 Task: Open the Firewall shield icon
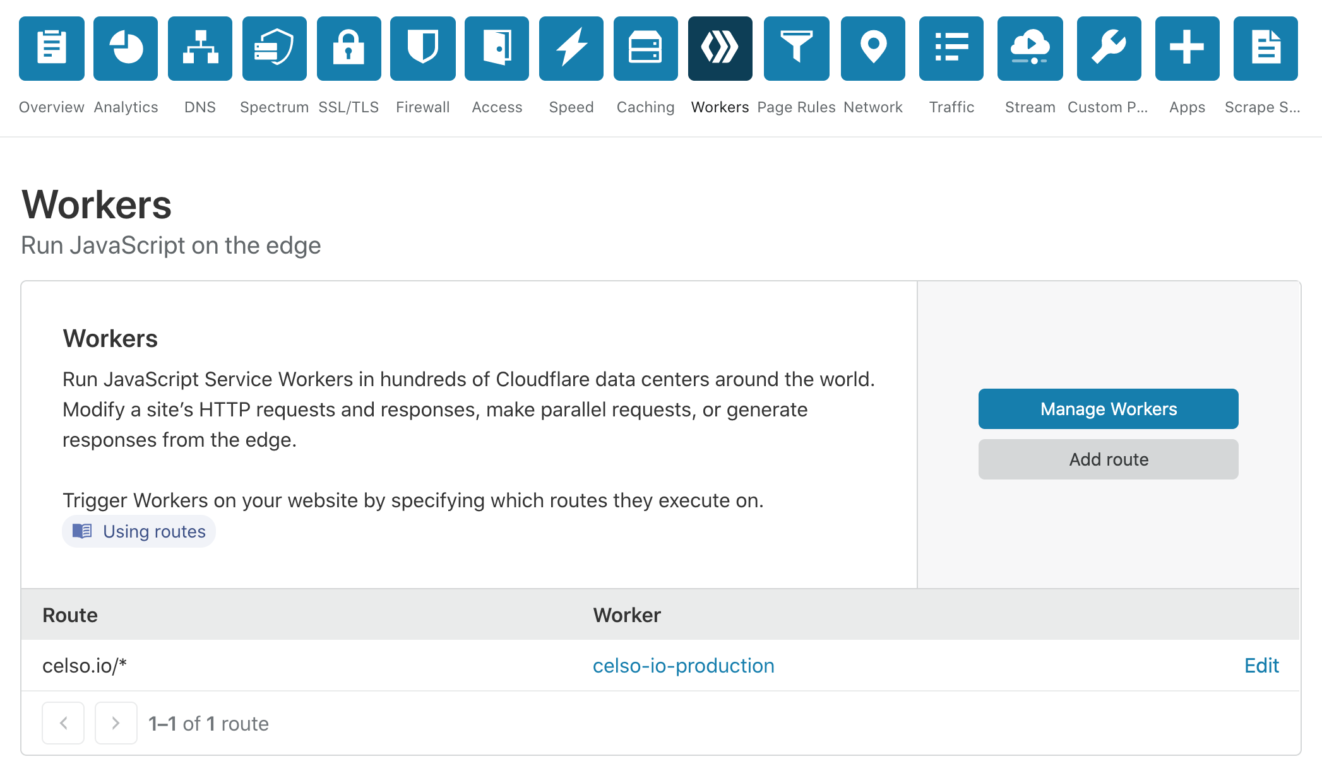pos(423,48)
